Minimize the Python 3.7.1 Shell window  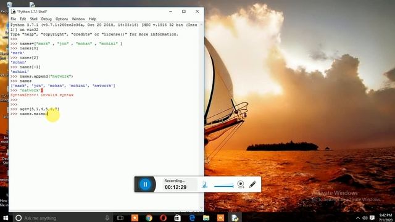tap(170, 12)
